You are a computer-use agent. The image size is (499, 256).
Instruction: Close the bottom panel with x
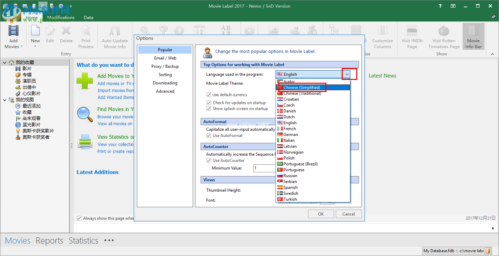click(493, 228)
